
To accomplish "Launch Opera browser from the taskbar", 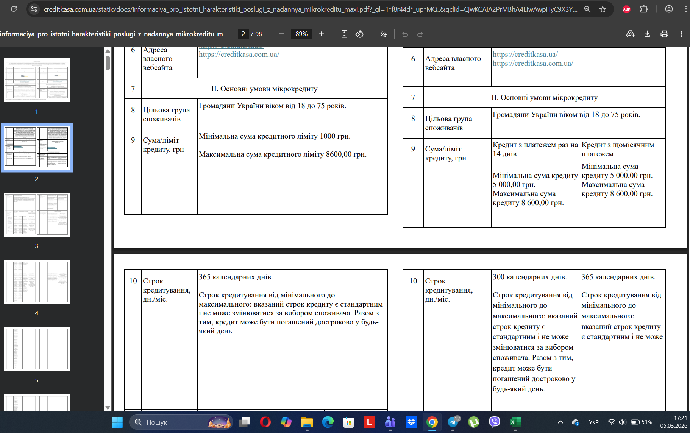I will [265, 422].
